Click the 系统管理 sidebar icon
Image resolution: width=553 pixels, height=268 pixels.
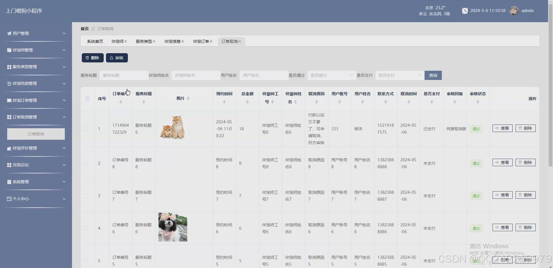[x=9, y=182]
